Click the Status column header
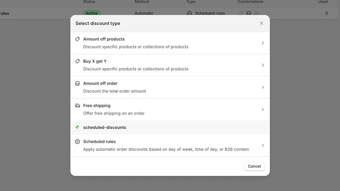This screenshot has height=191, width=340. pyautogui.click(x=89, y=2)
